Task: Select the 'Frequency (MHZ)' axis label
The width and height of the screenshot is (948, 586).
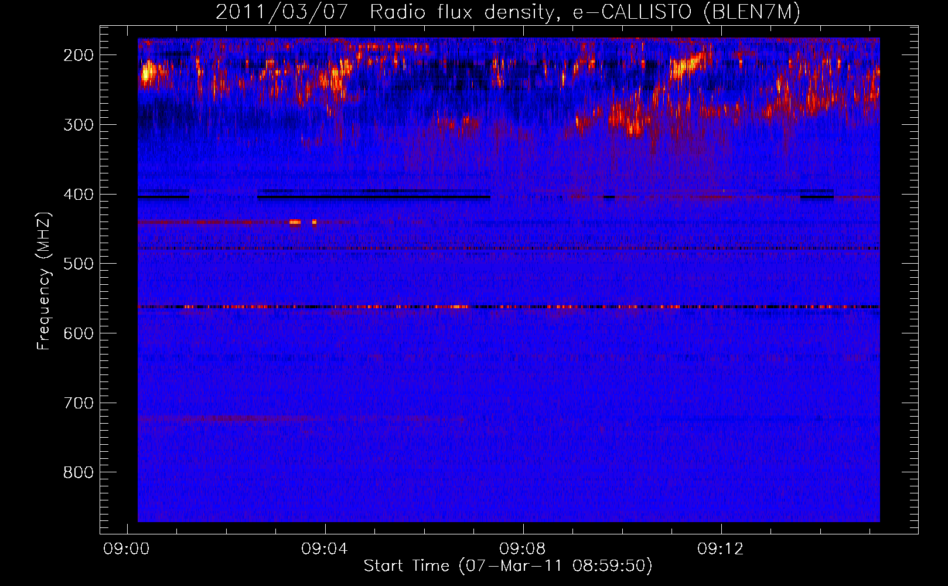Action: (x=44, y=281)
